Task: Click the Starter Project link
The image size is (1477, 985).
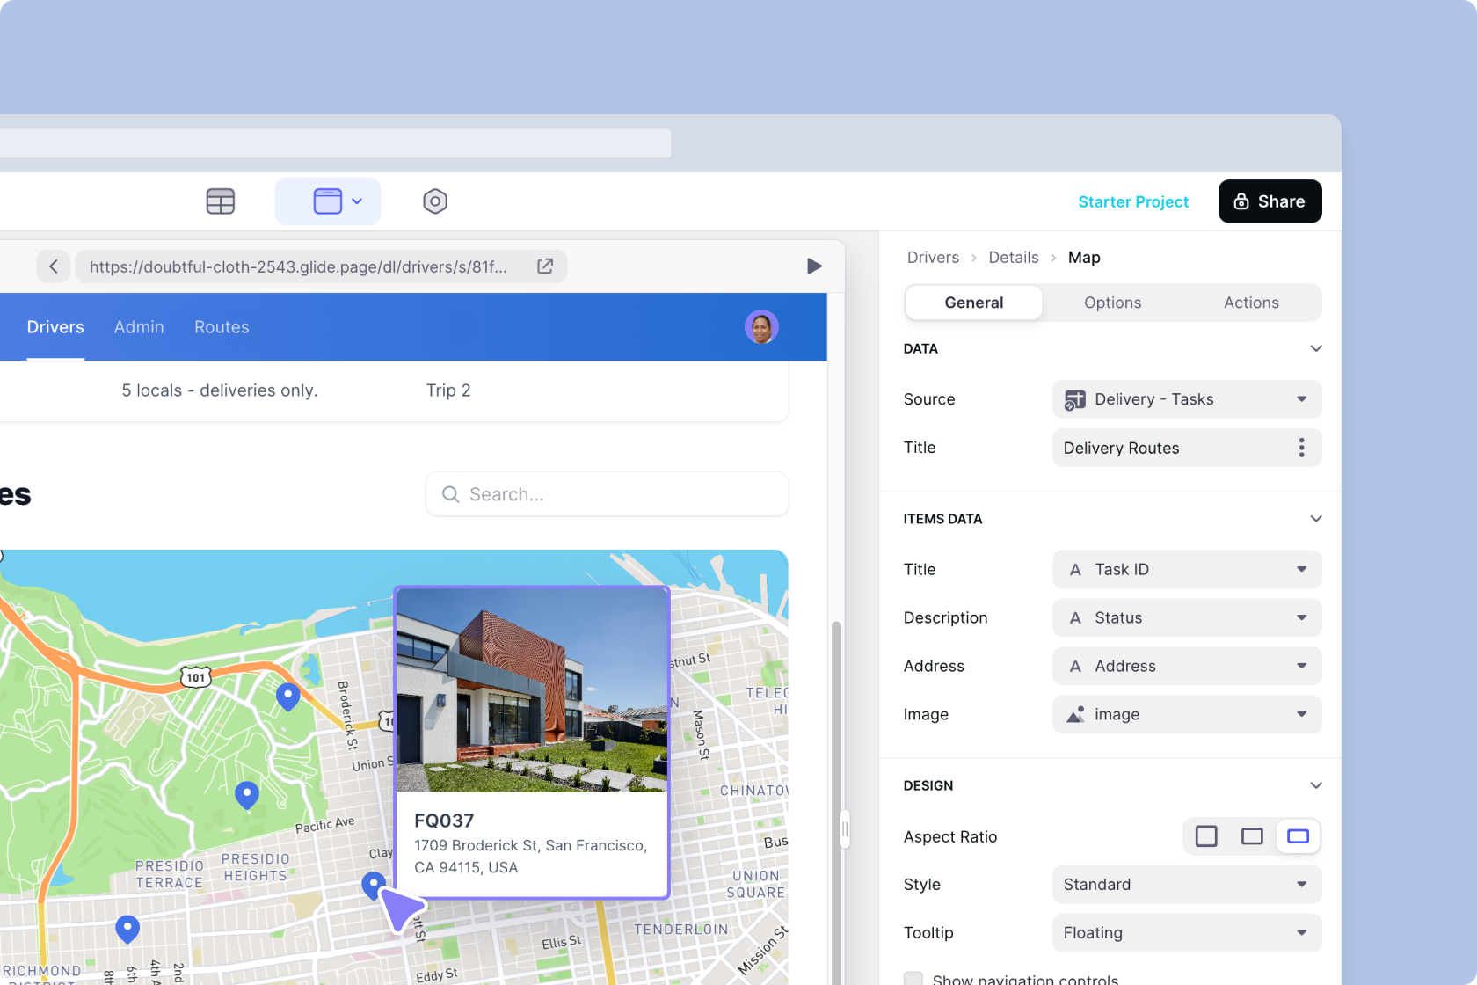Action: click(x=1132, y=202)
